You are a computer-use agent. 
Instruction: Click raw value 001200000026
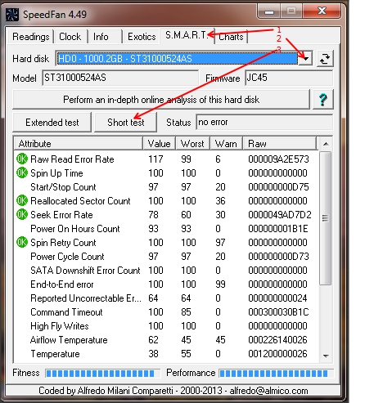coord(277,354)
